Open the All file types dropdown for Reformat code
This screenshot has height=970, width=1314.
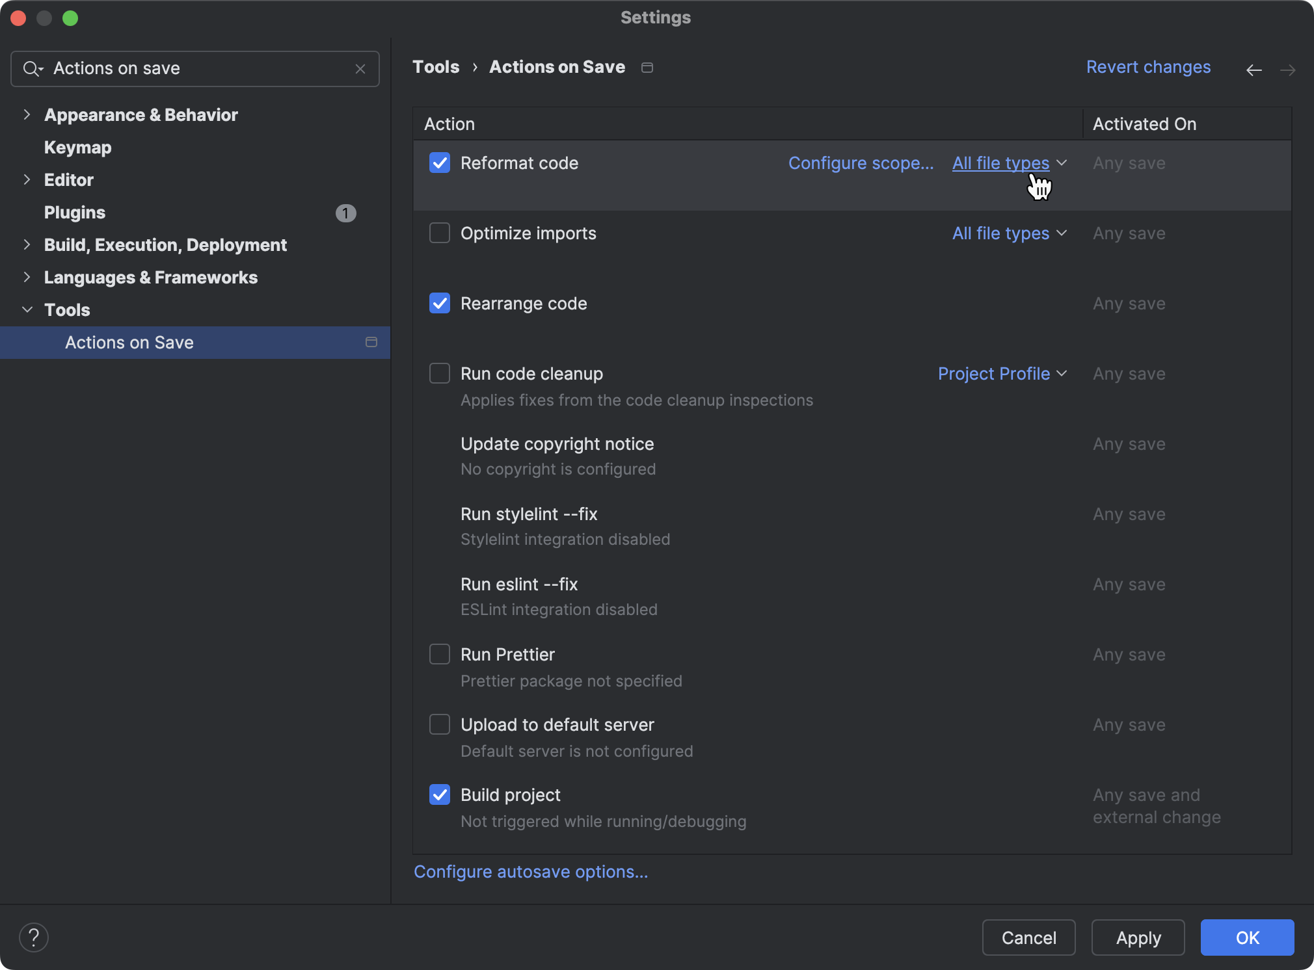pos(1009,163)
